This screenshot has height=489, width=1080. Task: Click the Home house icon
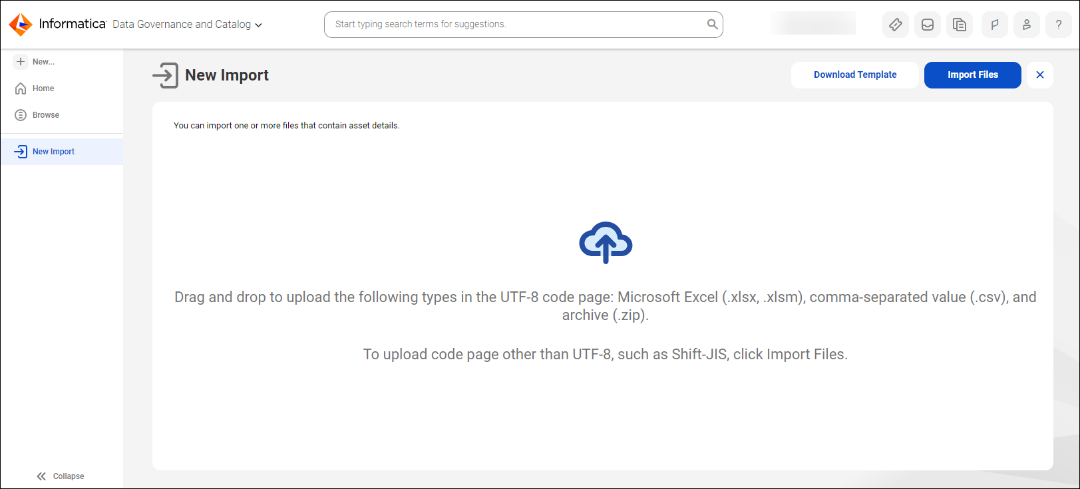tap(21, 88)
